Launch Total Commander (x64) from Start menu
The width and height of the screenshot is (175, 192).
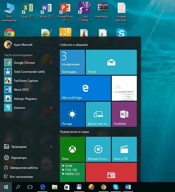pos(28,72)
